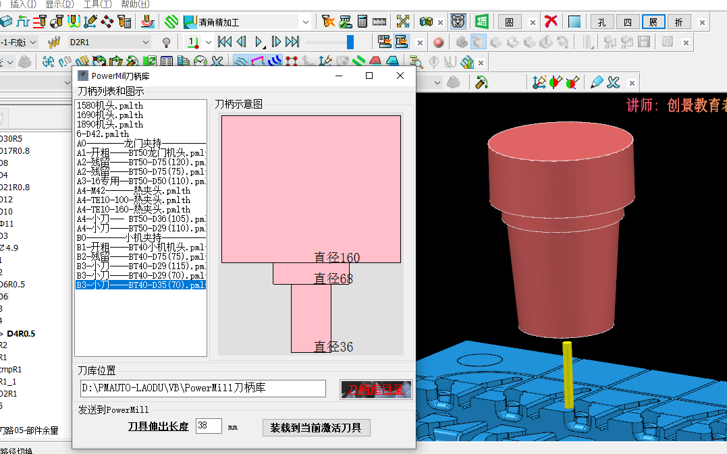The height and width of the screenshot is (454, 727).
Task: Click the blue pencil icon
Action: pos(597,82)
